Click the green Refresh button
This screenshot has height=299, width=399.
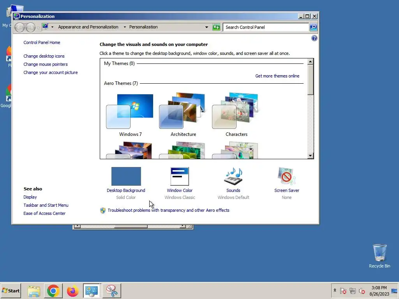[x=216, y=27]
